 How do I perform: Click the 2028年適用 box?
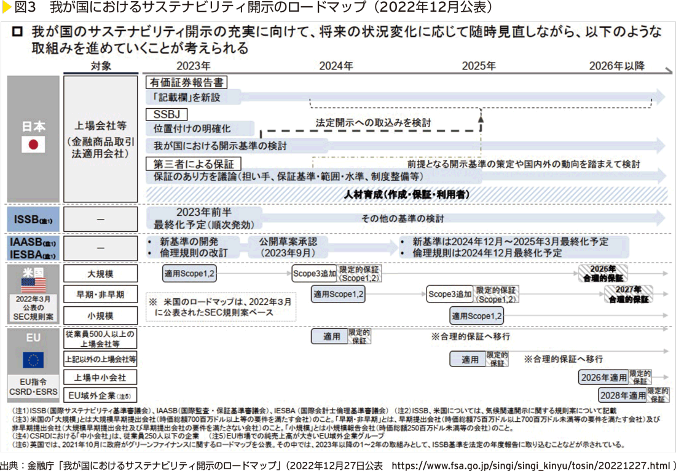(622, 395)
